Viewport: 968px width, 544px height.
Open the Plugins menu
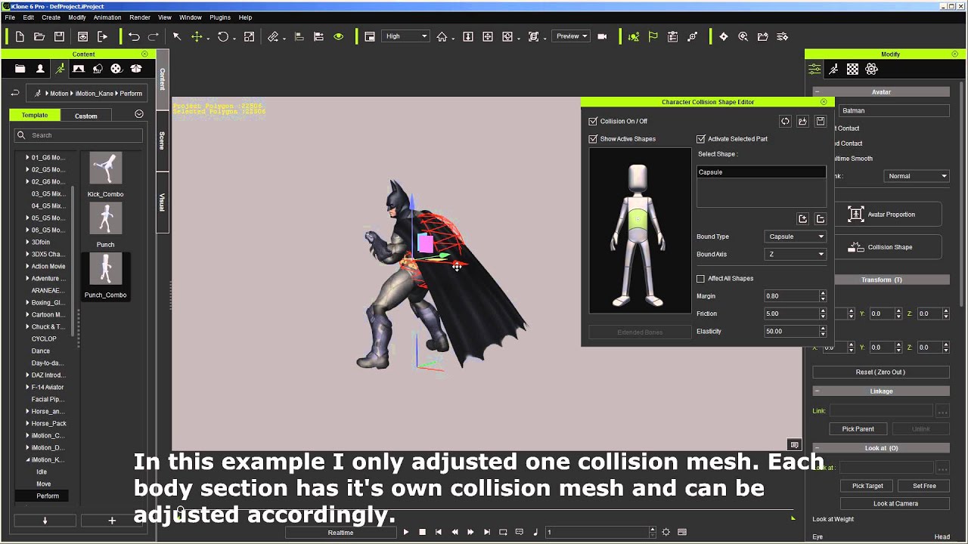pos(220,17)
